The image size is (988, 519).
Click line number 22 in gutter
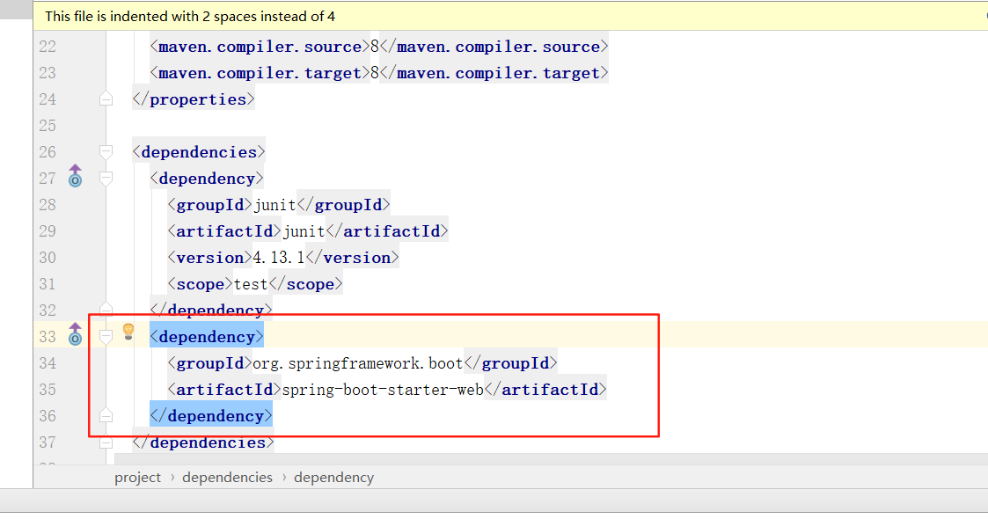pos(48,47)
